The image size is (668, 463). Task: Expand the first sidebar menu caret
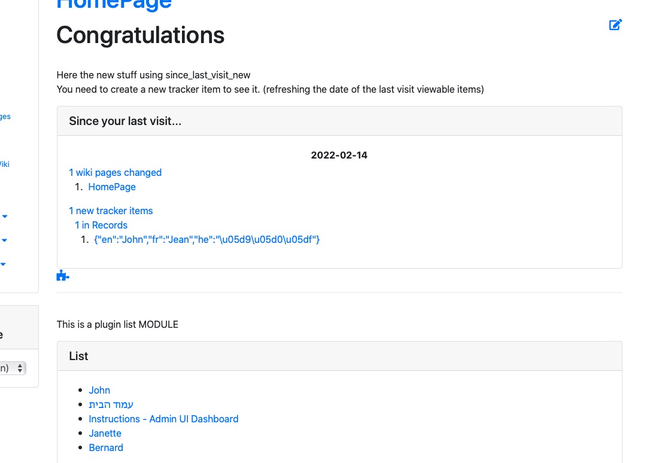(x=5, y=217)
